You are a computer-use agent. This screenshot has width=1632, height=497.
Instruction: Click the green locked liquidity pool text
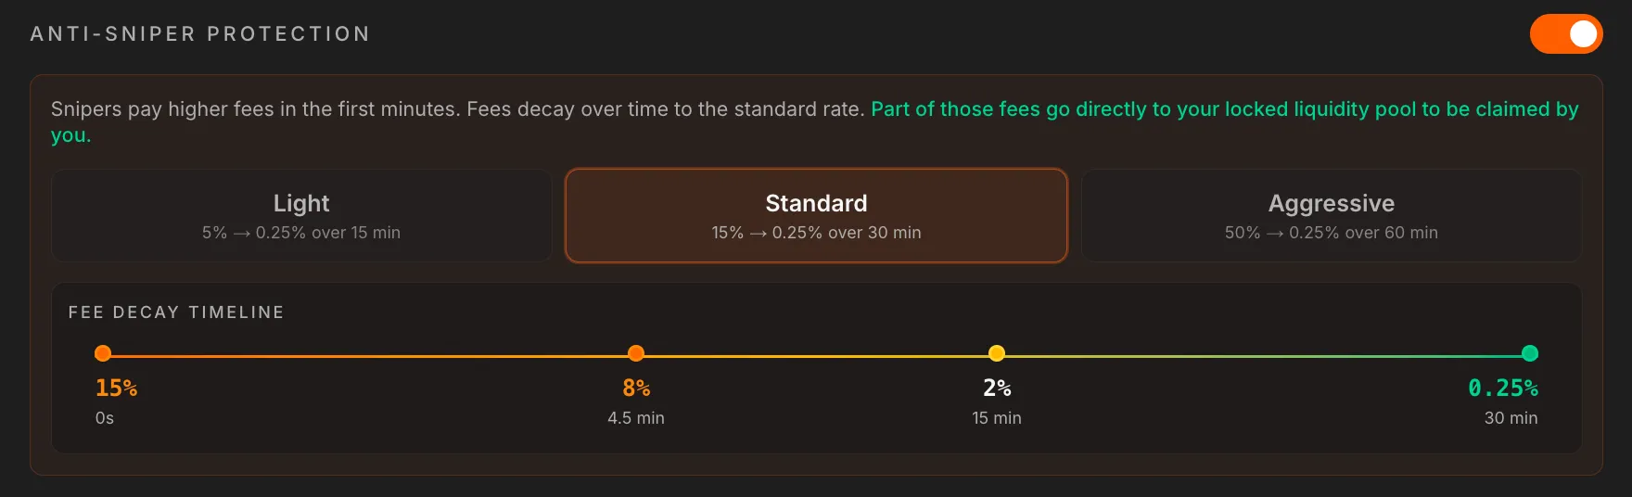coord(1224,109)
